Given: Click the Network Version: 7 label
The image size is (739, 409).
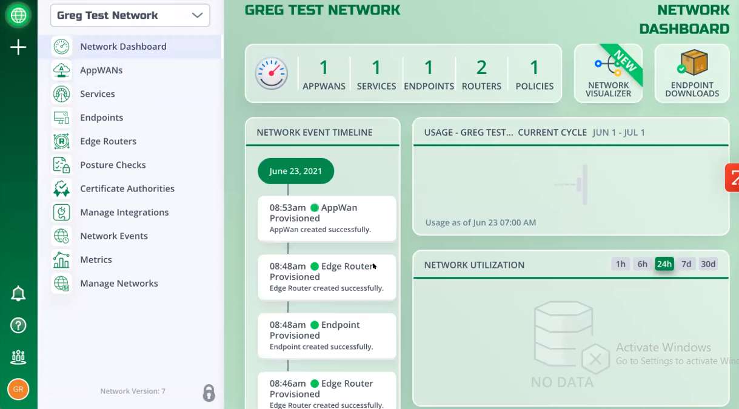Looking at the screenshot, I should click(133, 391).
